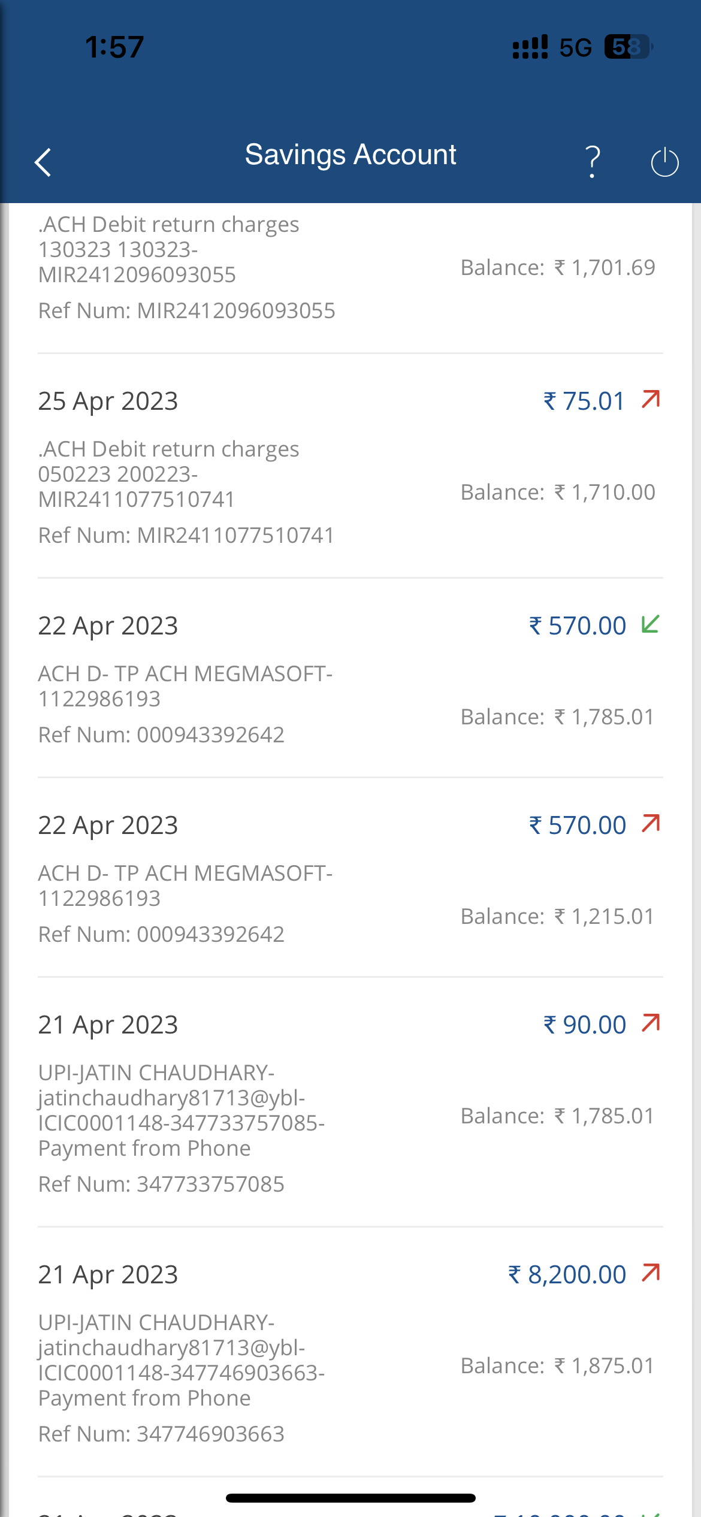This screenshot has height=1517, width=701.
Task: Tap Ref Num MIR2411077510741 text
Action: (x=186, y=535)
